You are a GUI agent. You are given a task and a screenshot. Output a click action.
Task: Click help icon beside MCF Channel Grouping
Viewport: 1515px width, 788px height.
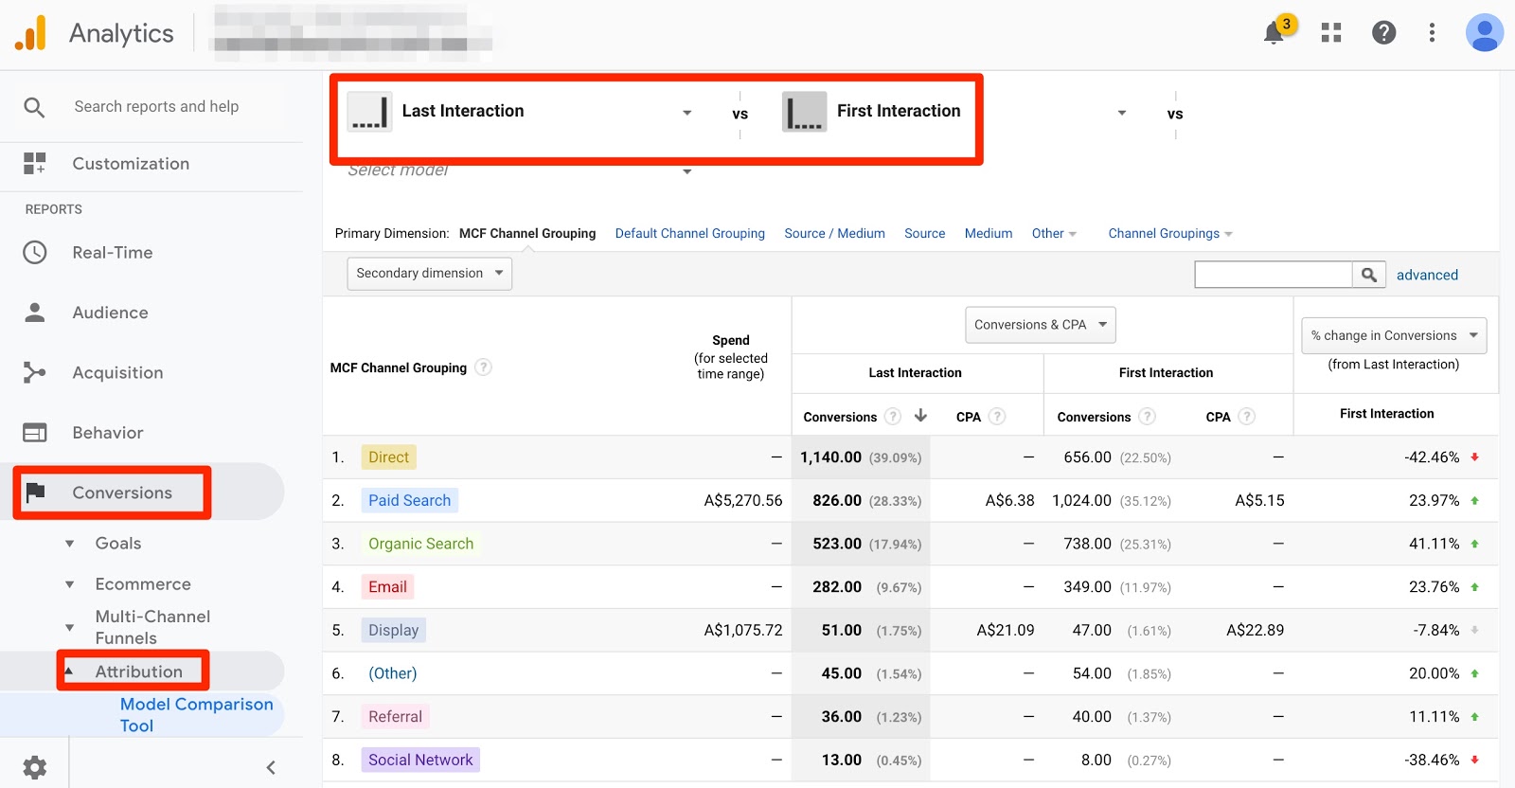click(483, 367)
